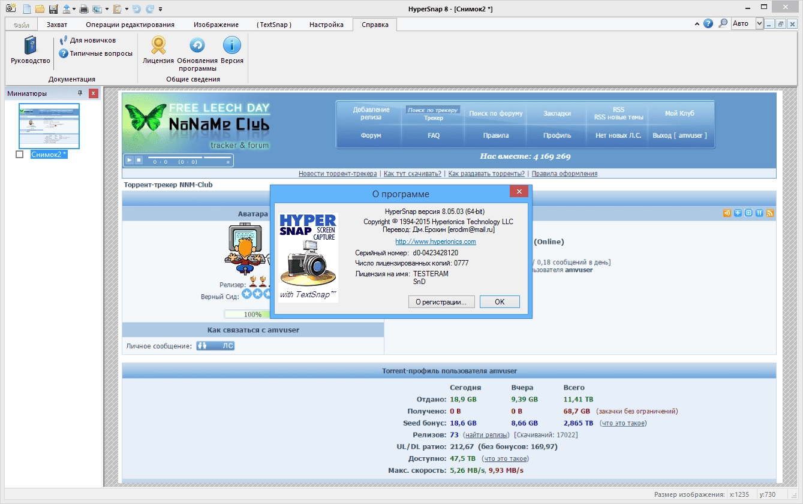Image resolution: width=803 pixels, height=504 pixels.
Task: Click the Закладки navigation item
Action: (557, 113)
